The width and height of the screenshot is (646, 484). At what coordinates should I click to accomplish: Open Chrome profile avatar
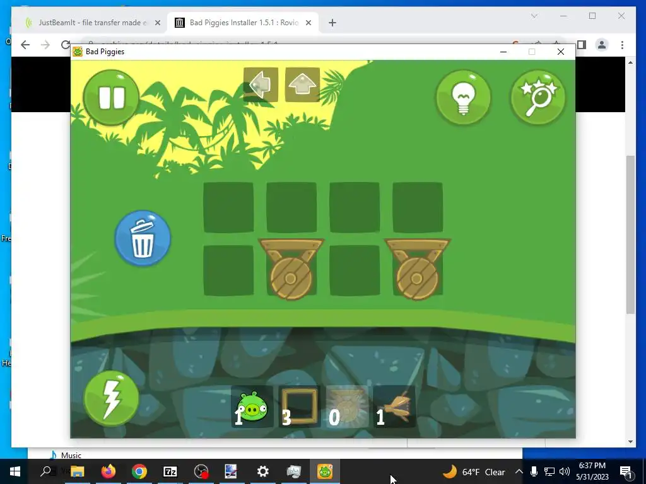click(602, 45)
